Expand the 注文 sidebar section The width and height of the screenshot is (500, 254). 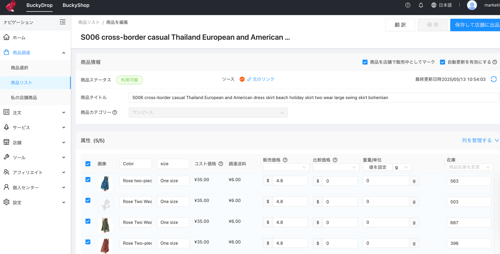click(x=64, y=113)
